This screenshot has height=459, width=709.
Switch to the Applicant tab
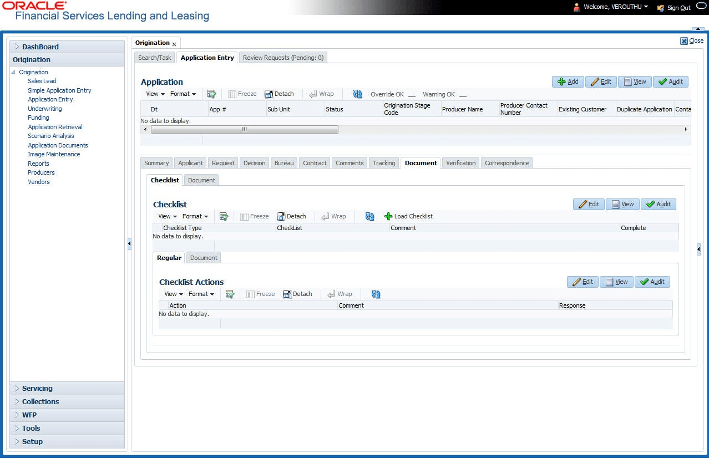190,163
